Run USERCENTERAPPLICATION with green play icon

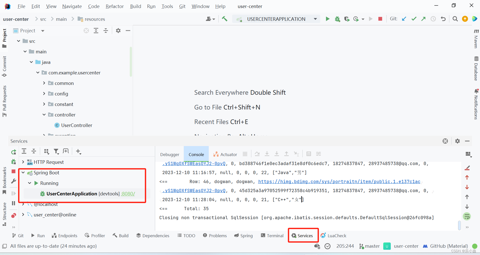327,19
